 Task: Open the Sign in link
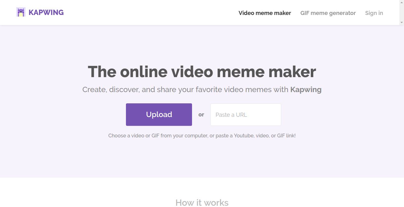click(x=374, y=13)
